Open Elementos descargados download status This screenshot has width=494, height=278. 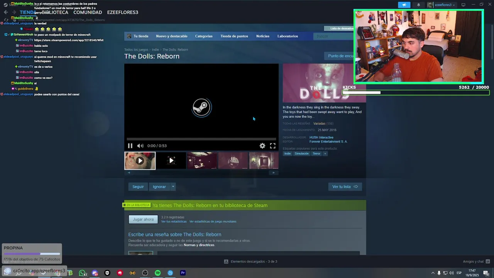pyautogui.click(x=250, y=261)
